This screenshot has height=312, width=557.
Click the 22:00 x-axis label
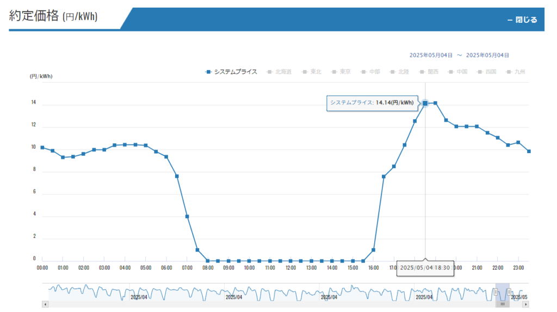pos(498,268)
